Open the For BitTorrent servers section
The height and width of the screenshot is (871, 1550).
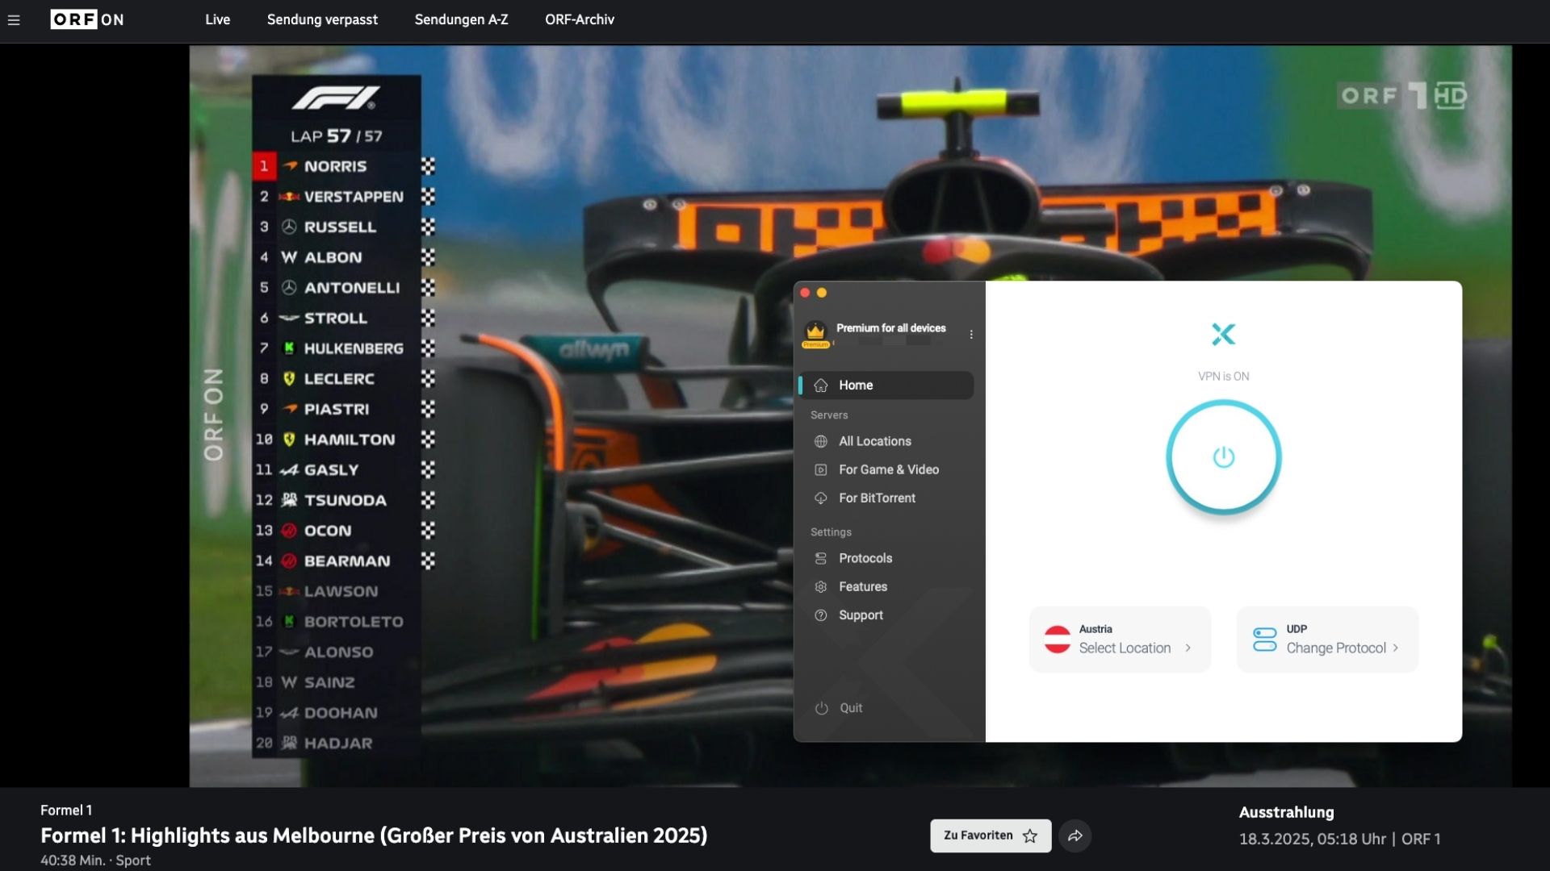[877, 498]
